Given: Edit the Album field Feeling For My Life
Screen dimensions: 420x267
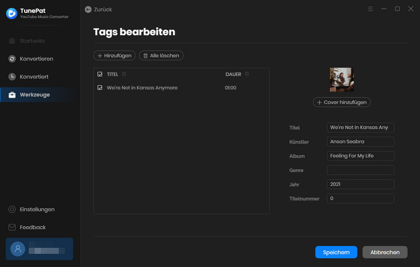Looking at the screenshot, I should point(361,156).
